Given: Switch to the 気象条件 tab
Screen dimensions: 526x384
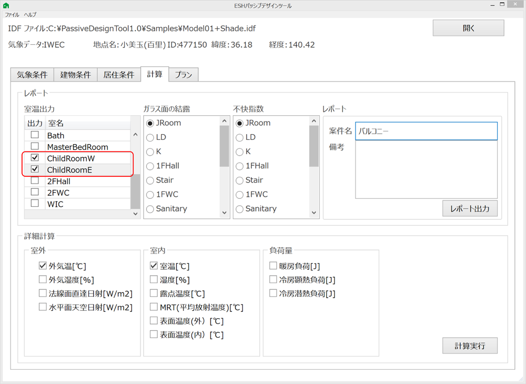Looking at the screenshot, I should coord(32,75).
